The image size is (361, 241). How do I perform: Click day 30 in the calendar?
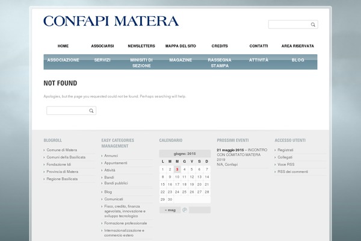[170, 199]
